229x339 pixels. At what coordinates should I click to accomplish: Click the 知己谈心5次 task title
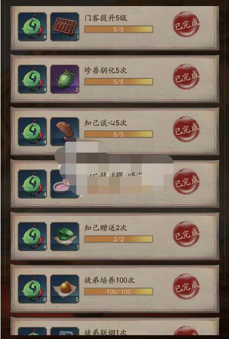(106, 123)
